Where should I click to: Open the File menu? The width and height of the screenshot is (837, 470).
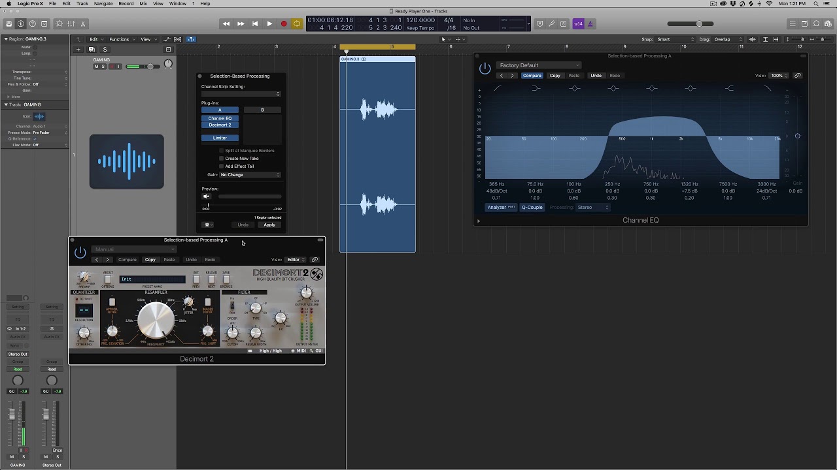52,4
